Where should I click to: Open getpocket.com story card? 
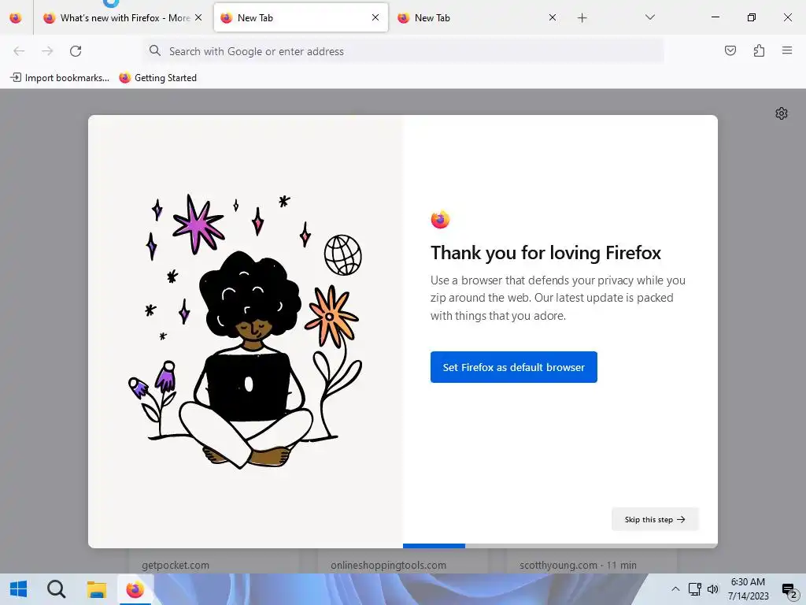[x=213, y=561]
